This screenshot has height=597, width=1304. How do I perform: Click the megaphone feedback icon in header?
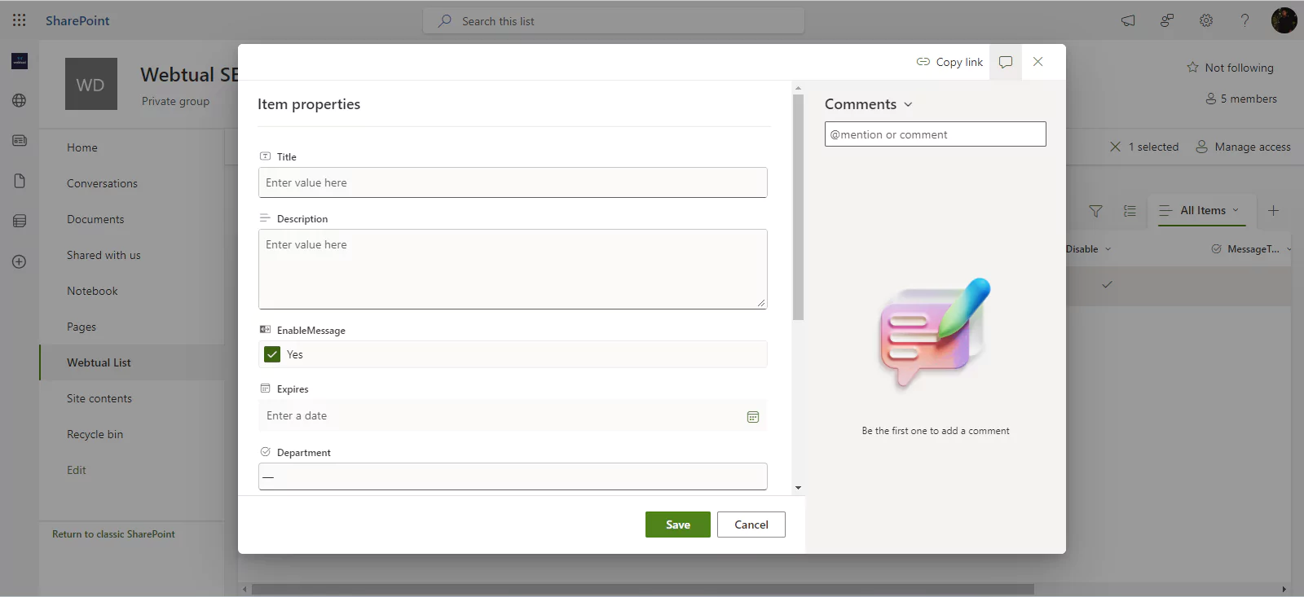[x=1128, y=20]
